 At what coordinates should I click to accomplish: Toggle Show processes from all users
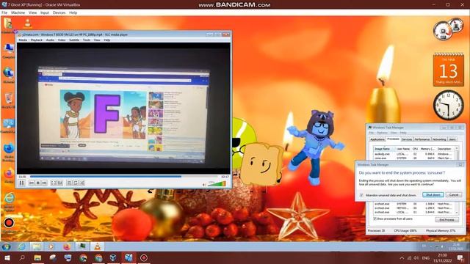(x=375, y=219)
